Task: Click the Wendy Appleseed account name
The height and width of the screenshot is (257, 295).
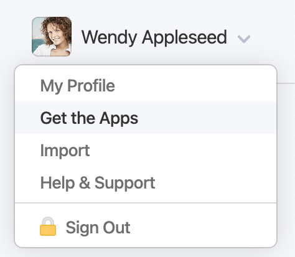Action: pyautogui.click(x=154, y=37)
